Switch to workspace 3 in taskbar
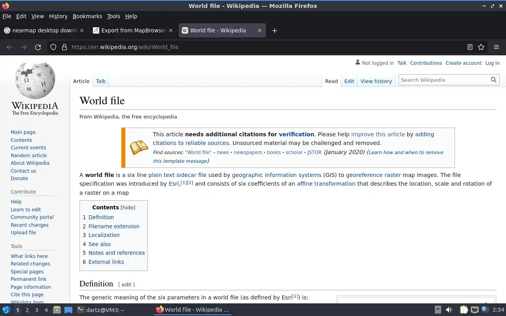The width and height of the screenshot is (506, 316). click(36, 310)
